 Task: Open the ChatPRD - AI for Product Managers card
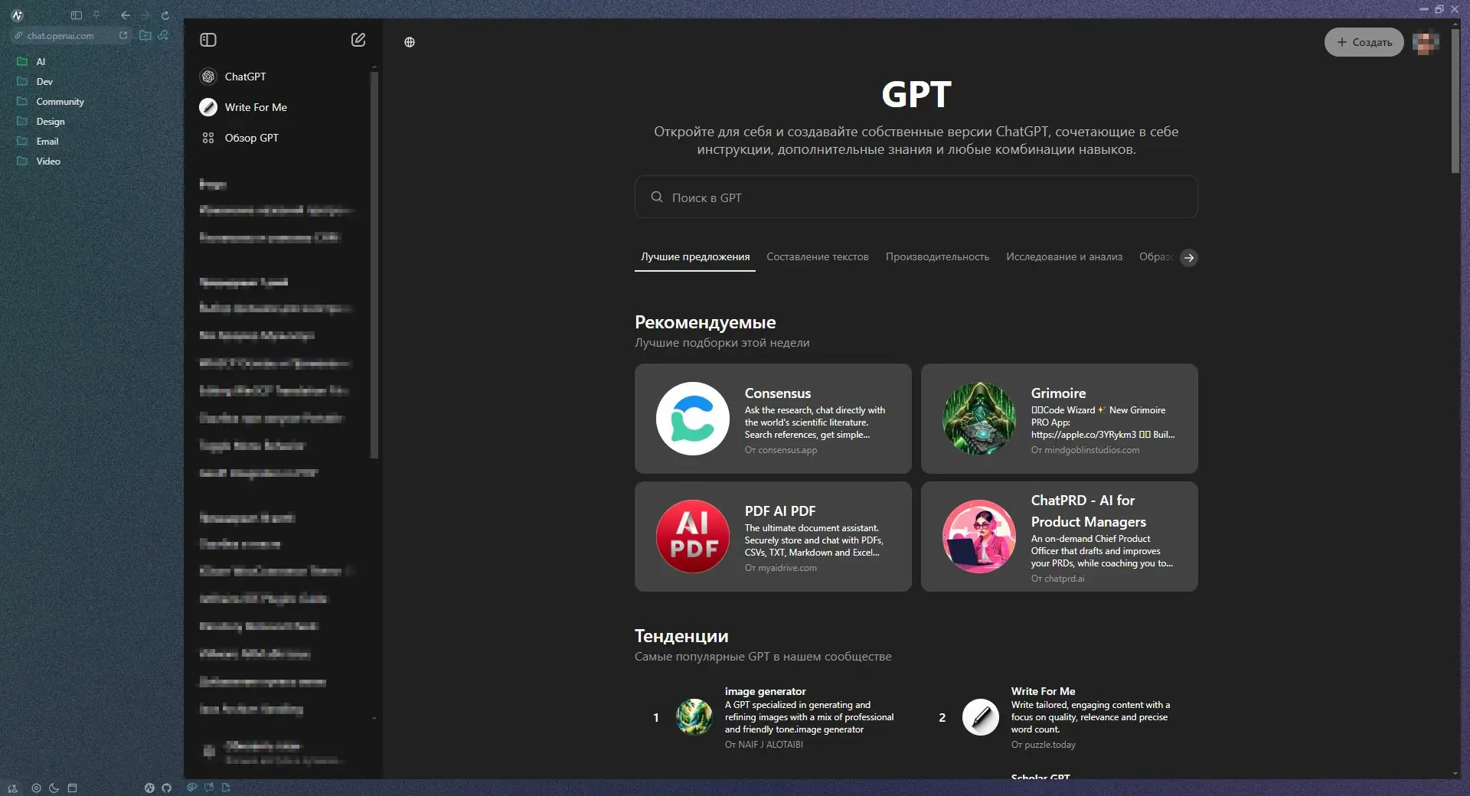click(x=1060, y=537)
